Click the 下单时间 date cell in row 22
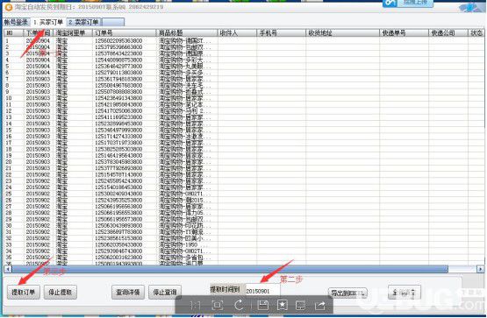This screenshot has height=318, width=487. (38, 174)
